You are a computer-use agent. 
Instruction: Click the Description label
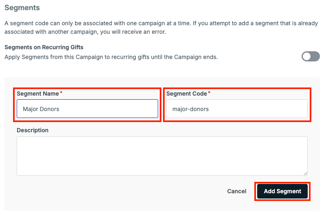pos(33,130)
